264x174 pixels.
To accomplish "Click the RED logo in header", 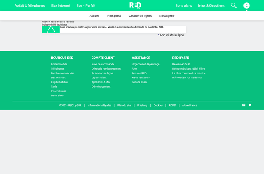I will pos(135,5).
